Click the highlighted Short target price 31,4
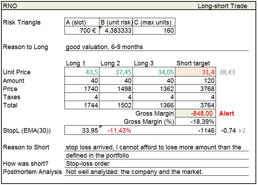 pyautogui.click(x=196, y=72)
